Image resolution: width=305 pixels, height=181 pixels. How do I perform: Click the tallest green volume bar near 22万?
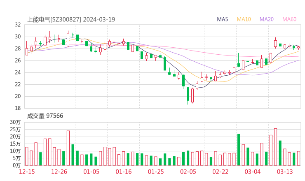[x=239, y=150]
